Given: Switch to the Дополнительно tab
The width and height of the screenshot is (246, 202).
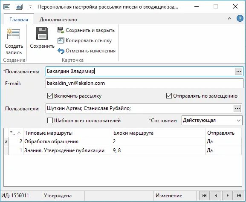Looking at the screenshot, I should coord(58,20).
